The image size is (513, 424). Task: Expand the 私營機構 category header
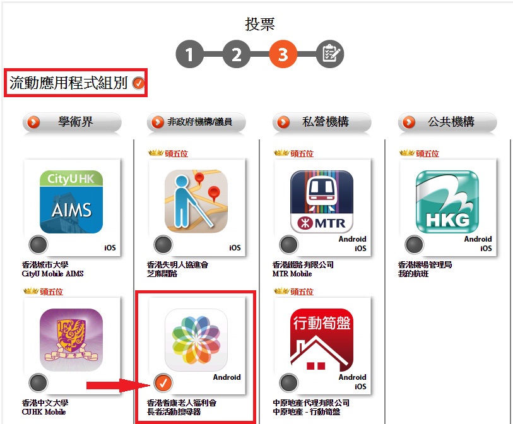tap(322, 122)
